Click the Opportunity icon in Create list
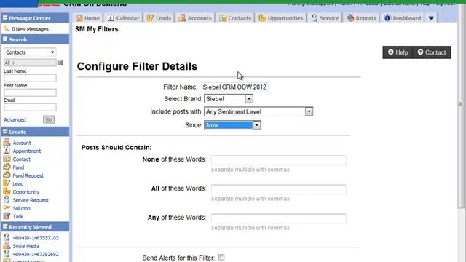This screenshot has width=466, height=262. pos(7,191)
